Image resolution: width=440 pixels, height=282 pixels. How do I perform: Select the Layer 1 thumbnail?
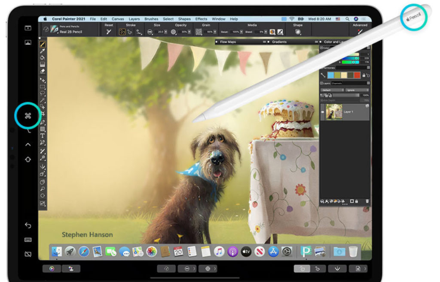click(x=334, y=111)
